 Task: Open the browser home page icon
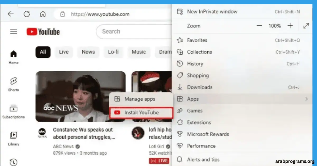[x=43, y=14]
